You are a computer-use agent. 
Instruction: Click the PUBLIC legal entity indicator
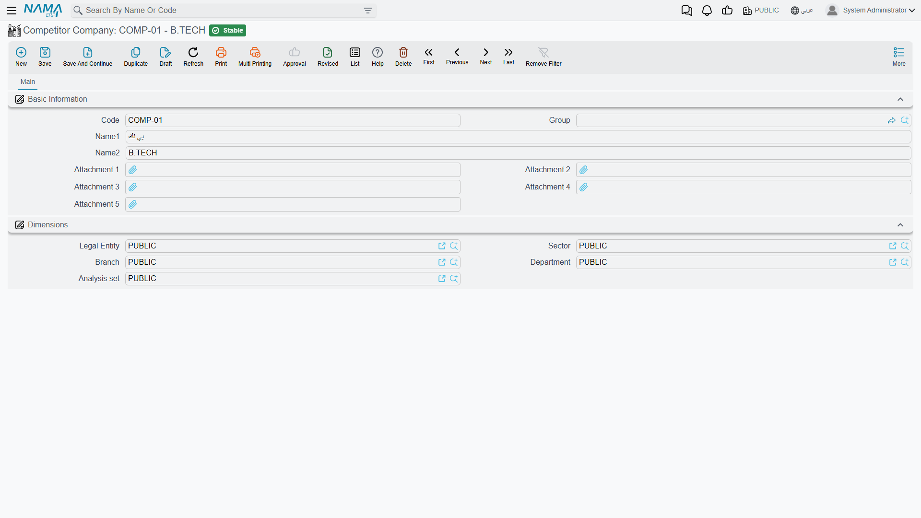(761, 11)
